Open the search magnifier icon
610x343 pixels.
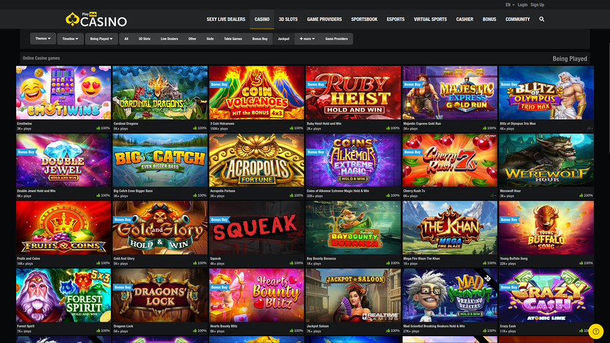[x=542, y=19]
